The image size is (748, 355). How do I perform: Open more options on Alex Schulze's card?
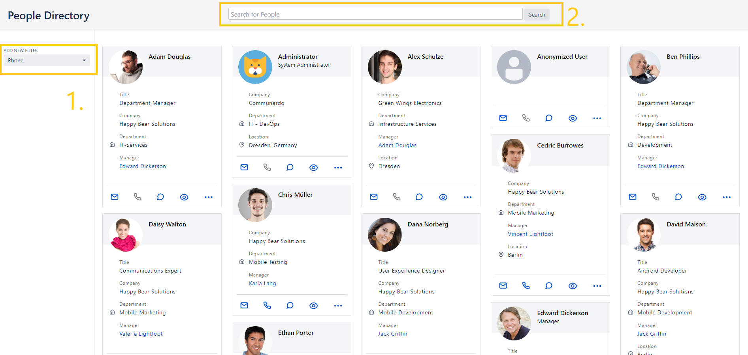click(467, 197)
